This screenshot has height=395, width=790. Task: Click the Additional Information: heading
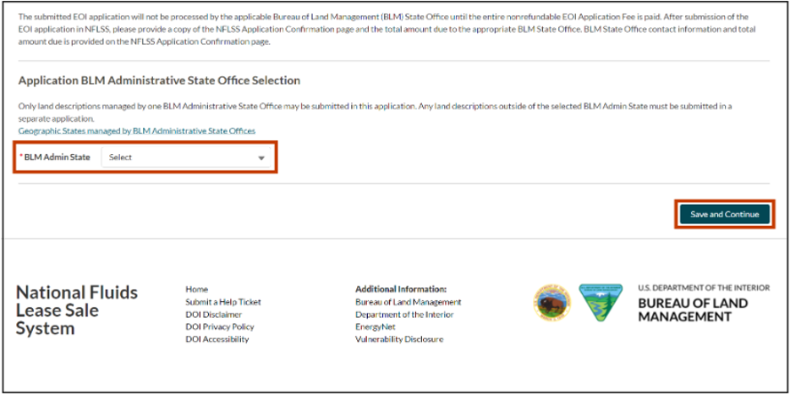coord(401,289)
